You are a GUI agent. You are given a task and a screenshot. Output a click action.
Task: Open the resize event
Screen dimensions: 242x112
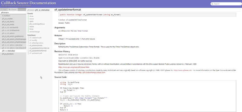(32, 27)
